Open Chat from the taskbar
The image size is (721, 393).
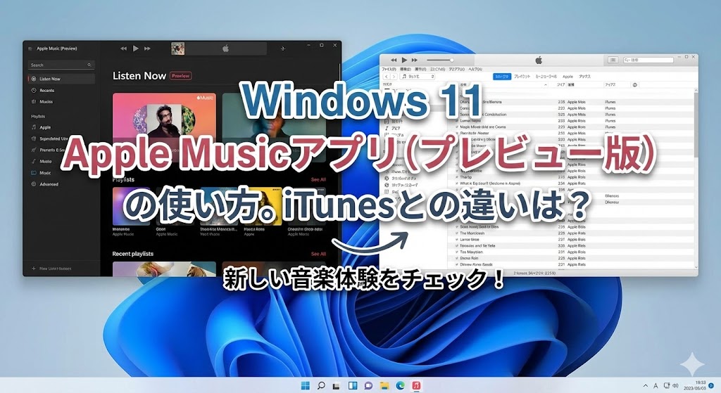pos(368,386)
